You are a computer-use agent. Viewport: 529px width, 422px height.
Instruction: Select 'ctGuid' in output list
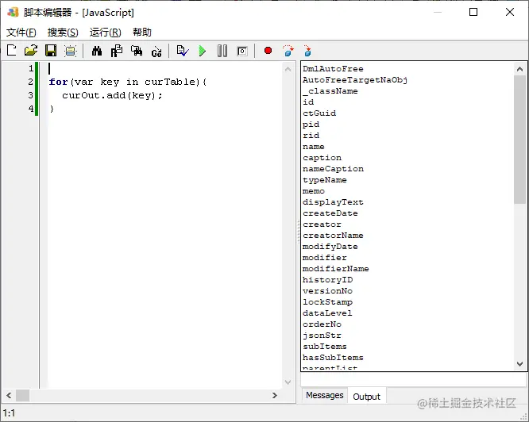pos(319,113)
